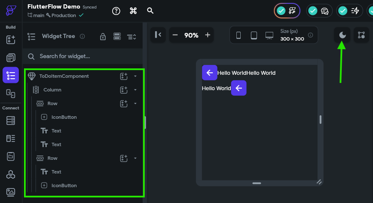This screenshot has height=203, width=373.
Task: Open the actions lightning status button
Action: point(349,11)
